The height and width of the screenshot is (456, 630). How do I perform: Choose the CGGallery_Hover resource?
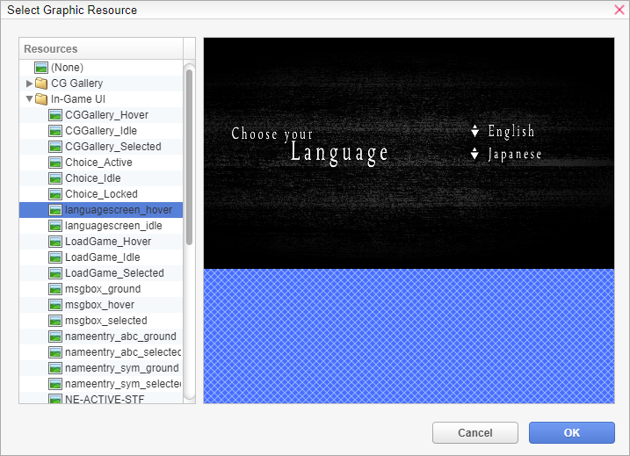click(x=107, y=115)
